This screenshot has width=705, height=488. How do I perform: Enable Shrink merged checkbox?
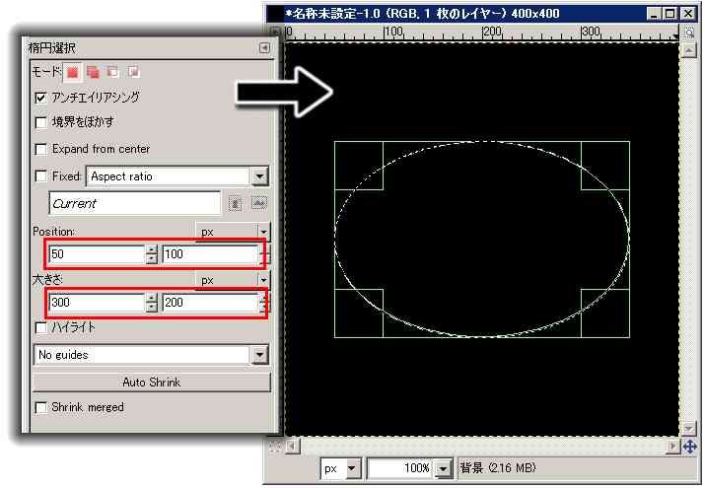pos(40,407)
